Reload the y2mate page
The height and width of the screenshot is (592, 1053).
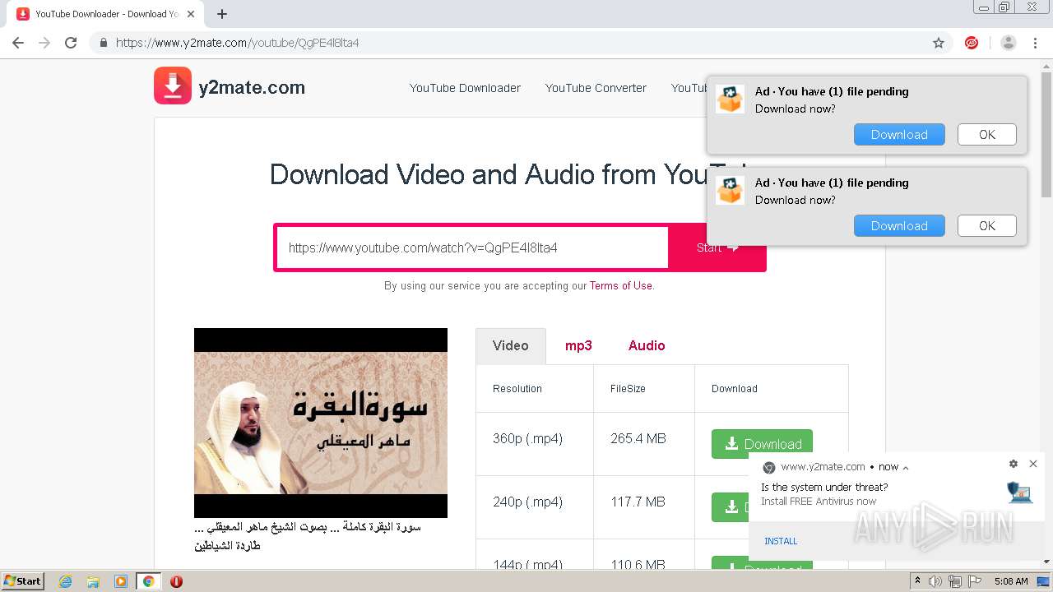coord(71,43)
